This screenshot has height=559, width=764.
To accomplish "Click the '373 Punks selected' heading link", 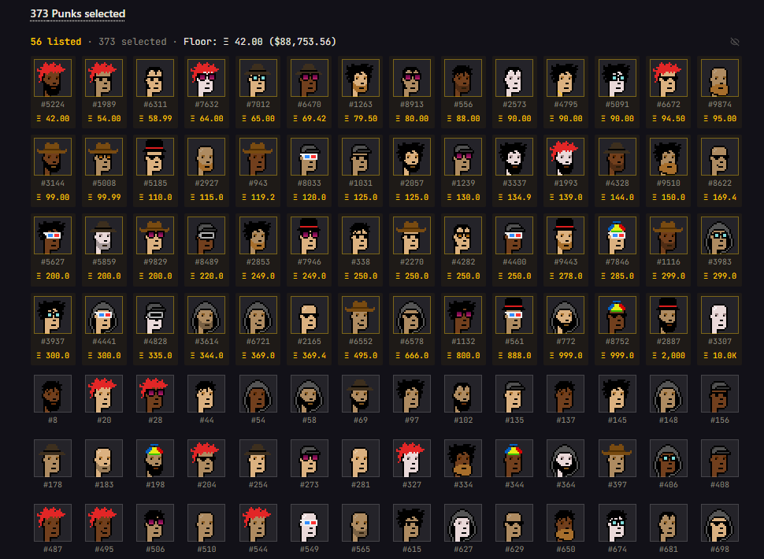I will (x=77, y=13).
